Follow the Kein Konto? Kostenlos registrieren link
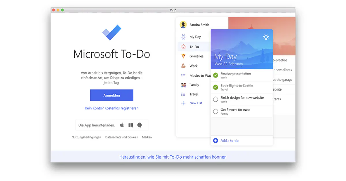 112,108
